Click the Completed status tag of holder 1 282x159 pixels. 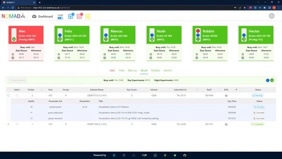(x=257, y=124)
